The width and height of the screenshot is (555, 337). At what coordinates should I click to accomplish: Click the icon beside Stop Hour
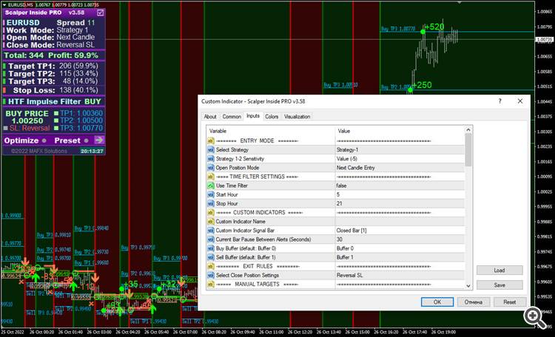(211, 204)
